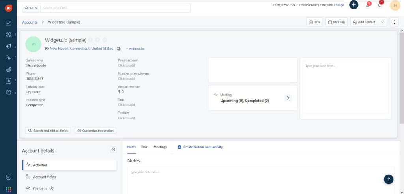
Task: Click the Industry type value Insurance
Action: tap(33, 92)
